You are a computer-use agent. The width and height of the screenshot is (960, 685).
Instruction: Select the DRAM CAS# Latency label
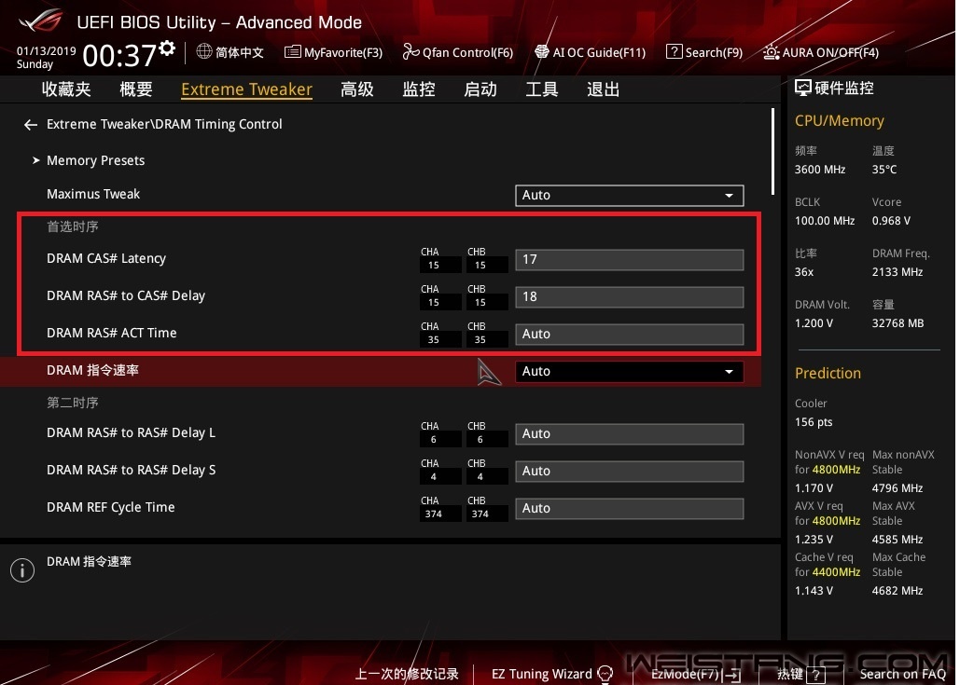pyautogui.click(x=106, y=258)
